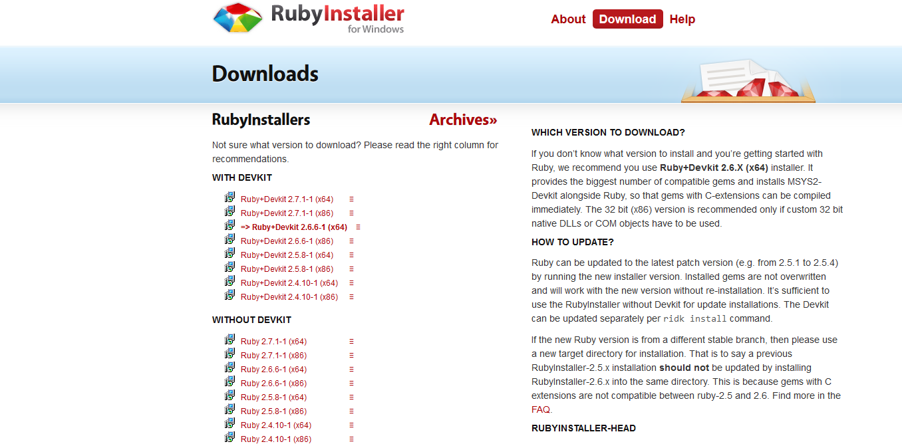Image resolution: width=902 pixels, height=444 pixels.
Task: Expand details icon next to Ruby+Devkit 2.7.1-1 (x86)
Action: point(351,213)
